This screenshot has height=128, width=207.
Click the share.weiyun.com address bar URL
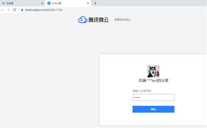pos(44,10)
